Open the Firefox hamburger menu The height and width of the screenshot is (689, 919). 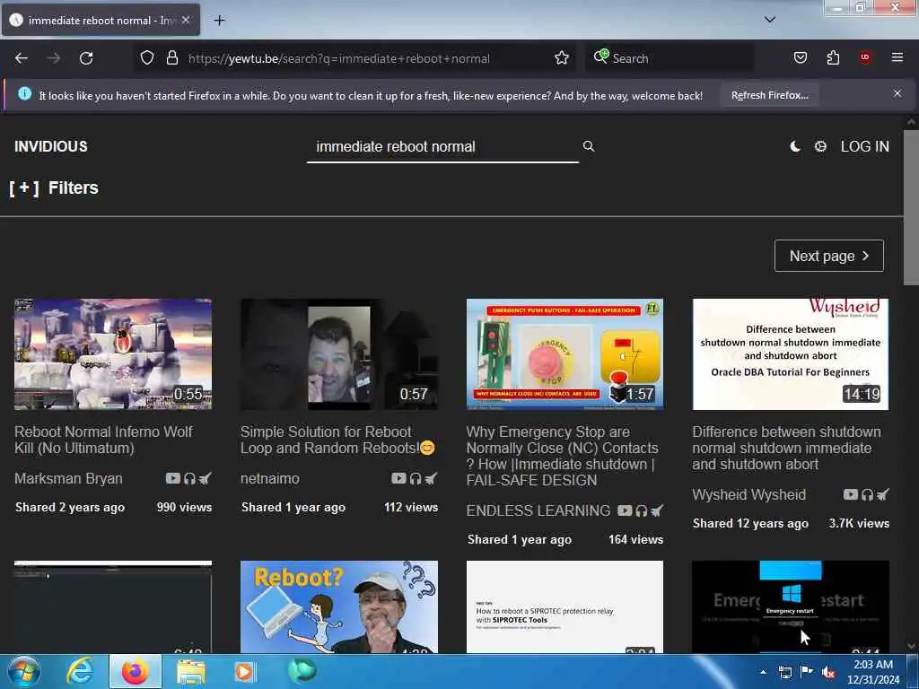click(897, 57)
